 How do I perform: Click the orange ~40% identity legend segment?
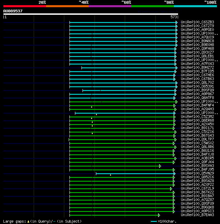tap(67, 6)
